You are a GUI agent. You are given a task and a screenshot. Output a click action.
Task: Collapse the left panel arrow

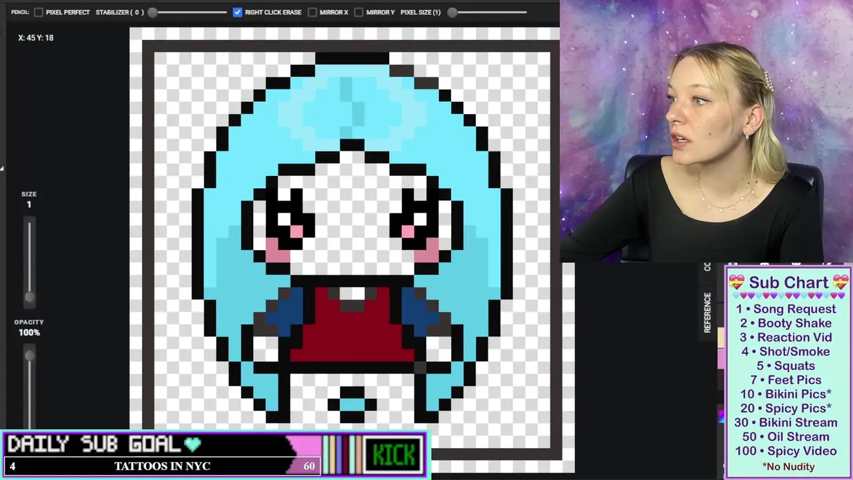(x=2, y=168)
